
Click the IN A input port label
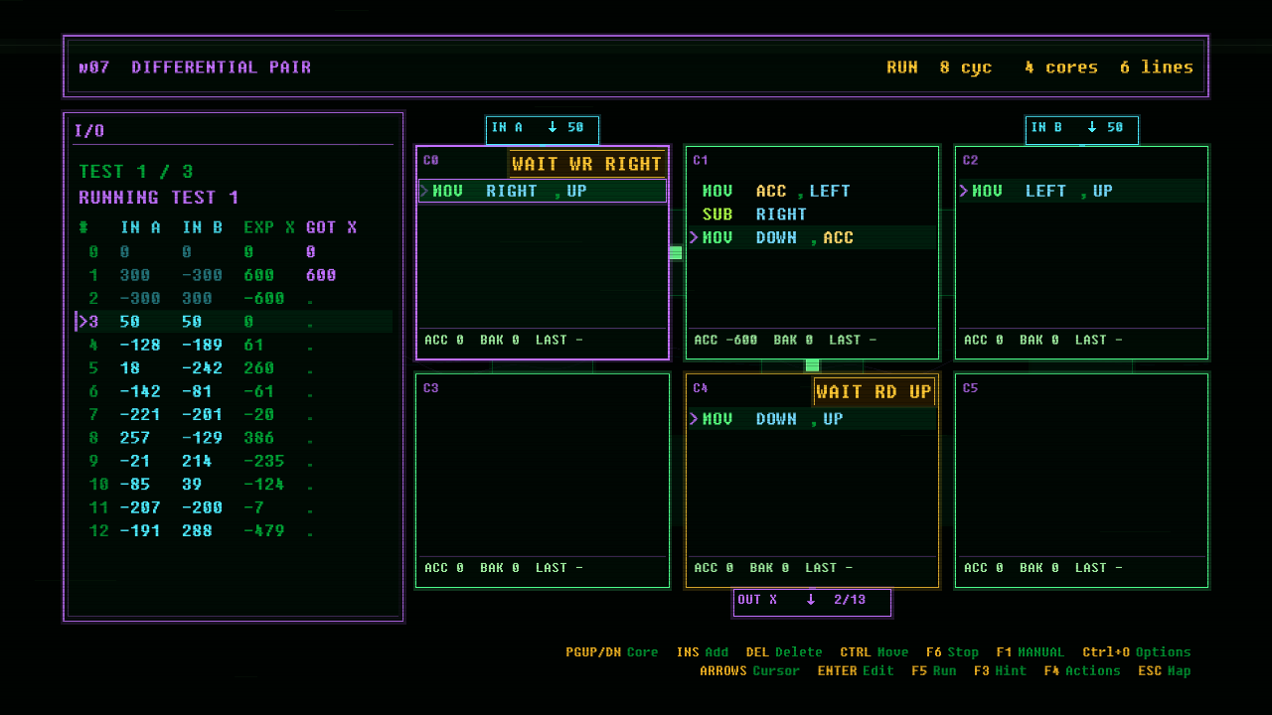(542, 129)
